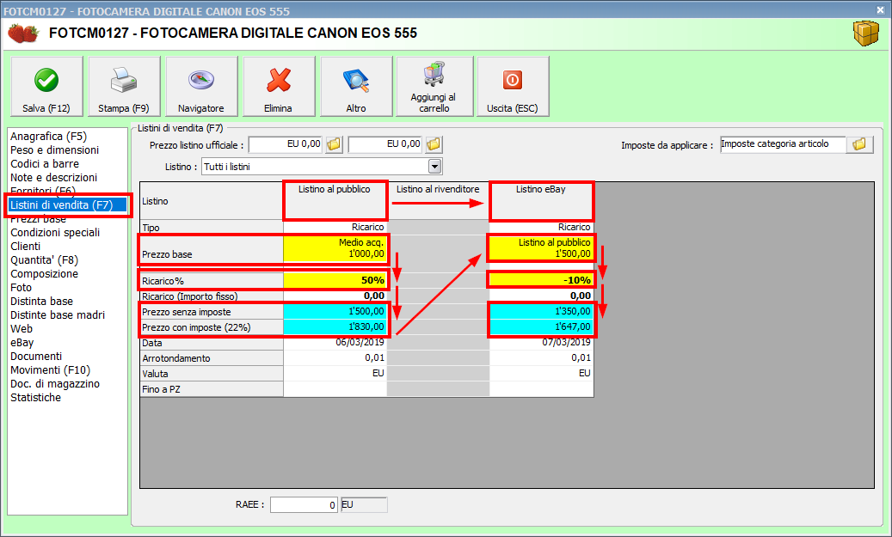Add the item via Aggiungi al carrello
The width and height of the screenshot is (892, 537).
(x=434, y=87)
